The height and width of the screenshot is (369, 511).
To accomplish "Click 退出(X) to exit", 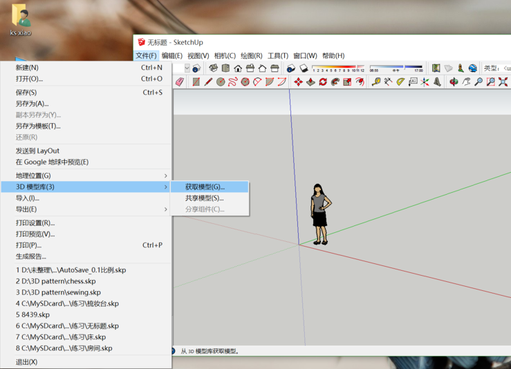I will [x=86, y=362].
